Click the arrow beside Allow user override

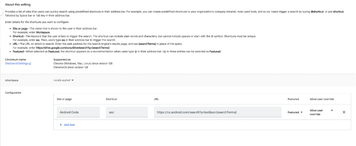click(332, 110)
